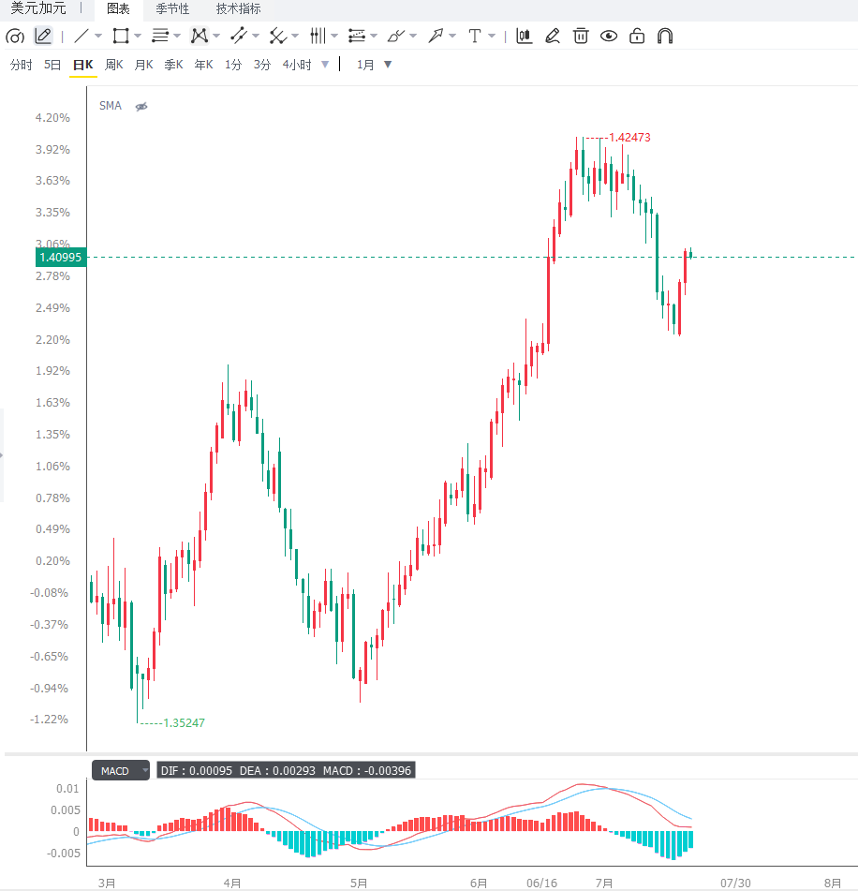Select the 周K timeframe
This screenshot has height=891, width=858.
tap(113, 65)
